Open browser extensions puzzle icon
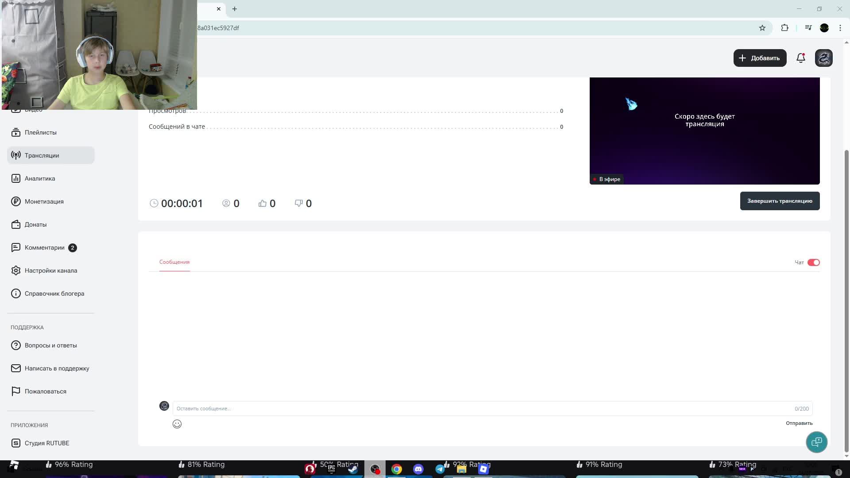 (x=784, y=28)
